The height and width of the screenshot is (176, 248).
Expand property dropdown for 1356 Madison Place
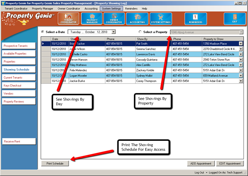click(x=241, y=43)
